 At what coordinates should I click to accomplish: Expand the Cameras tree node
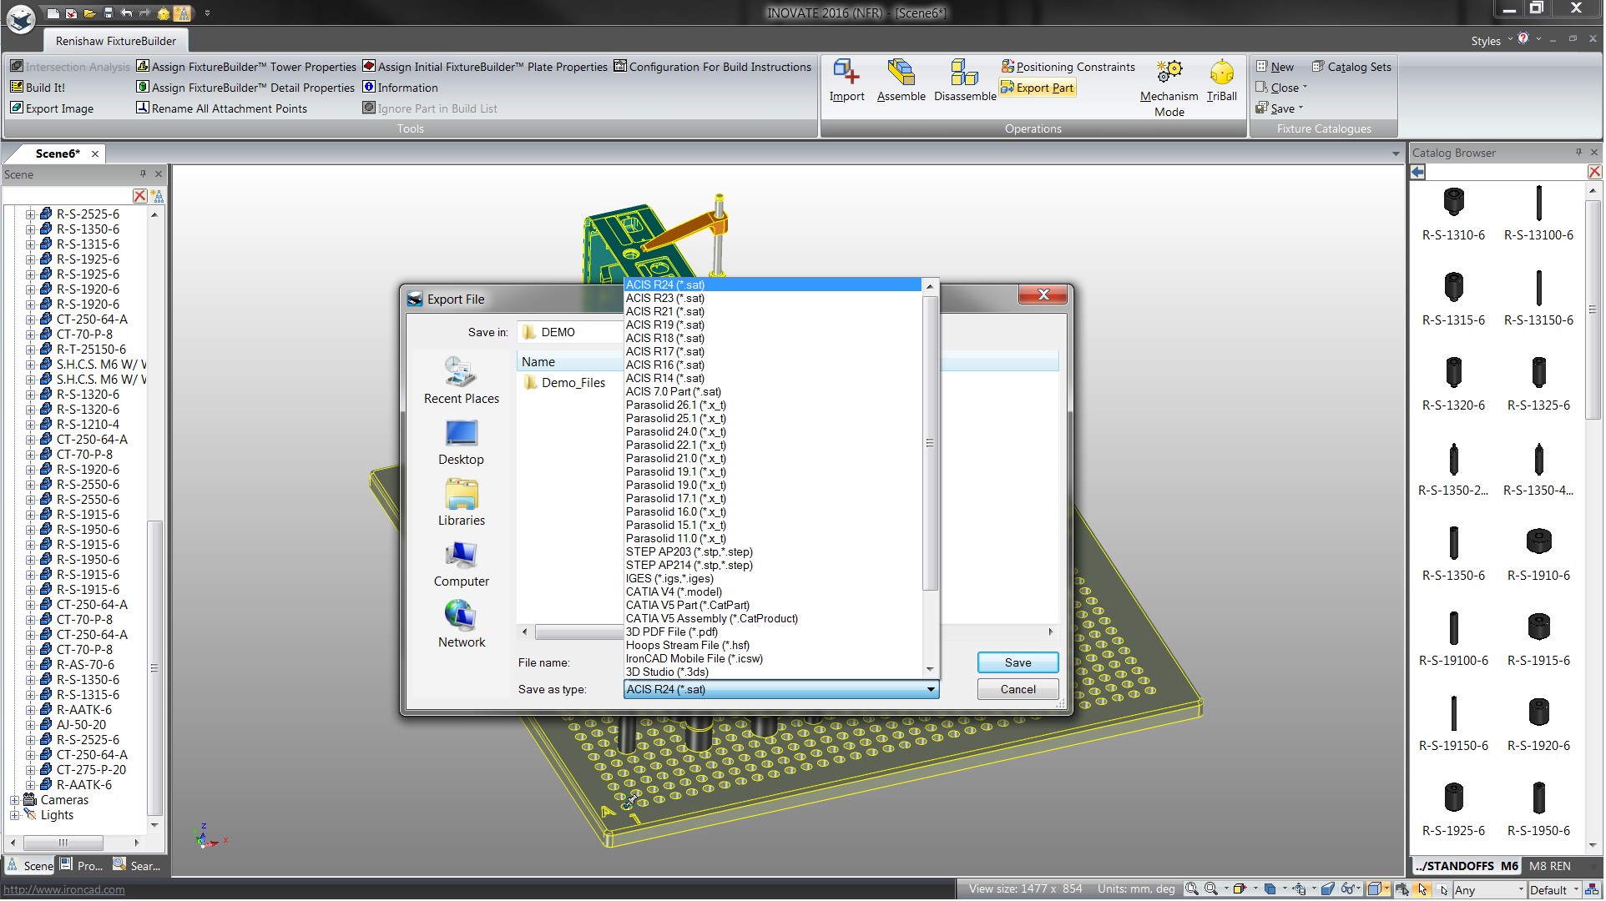(14, 801)
